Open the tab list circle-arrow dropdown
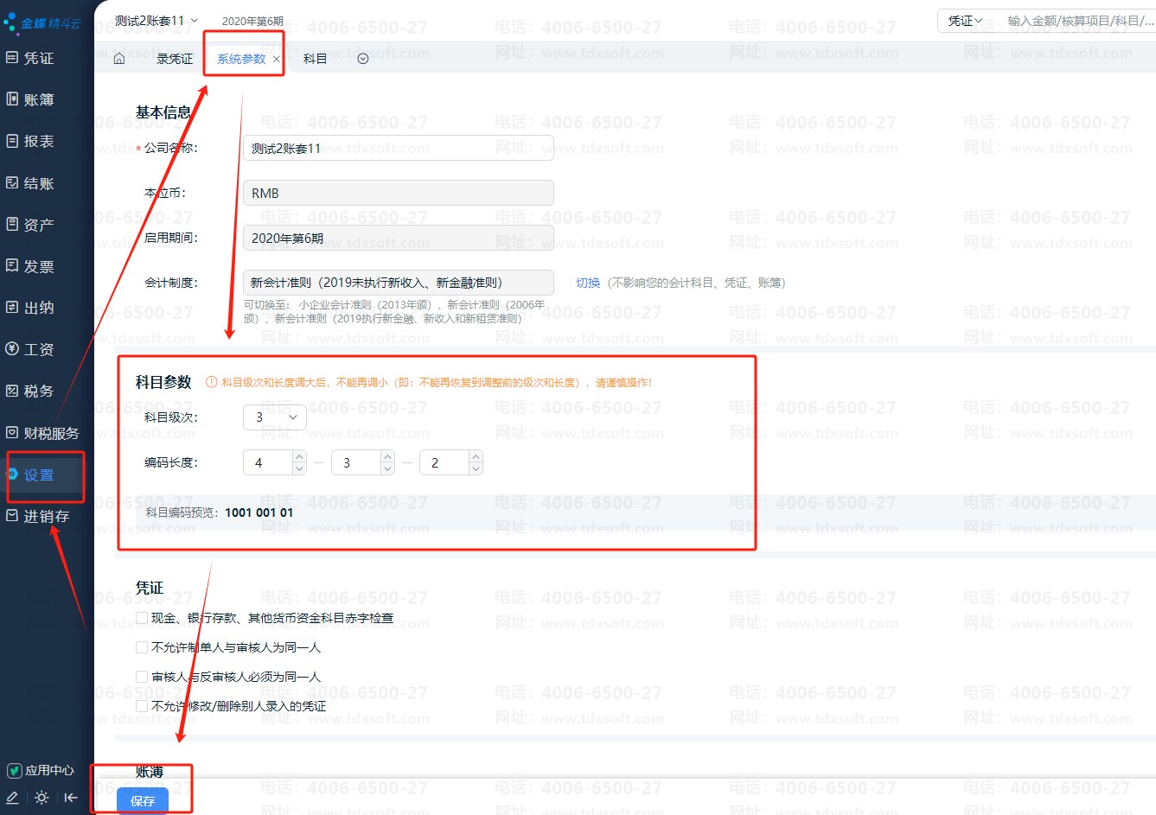Screen dimensions: 1156x815 [363, 59]
